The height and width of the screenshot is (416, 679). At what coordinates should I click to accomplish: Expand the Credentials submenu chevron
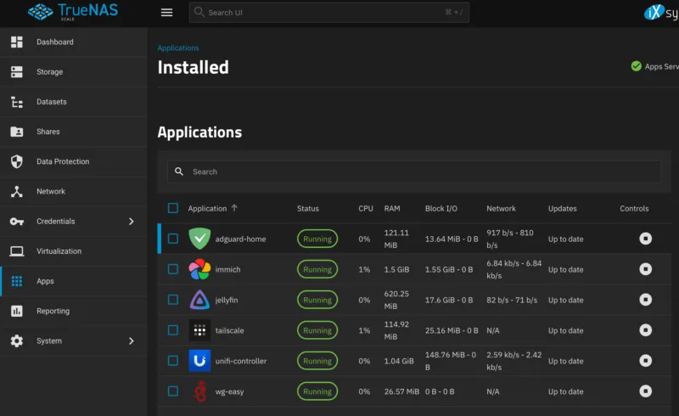pos(132,222)
